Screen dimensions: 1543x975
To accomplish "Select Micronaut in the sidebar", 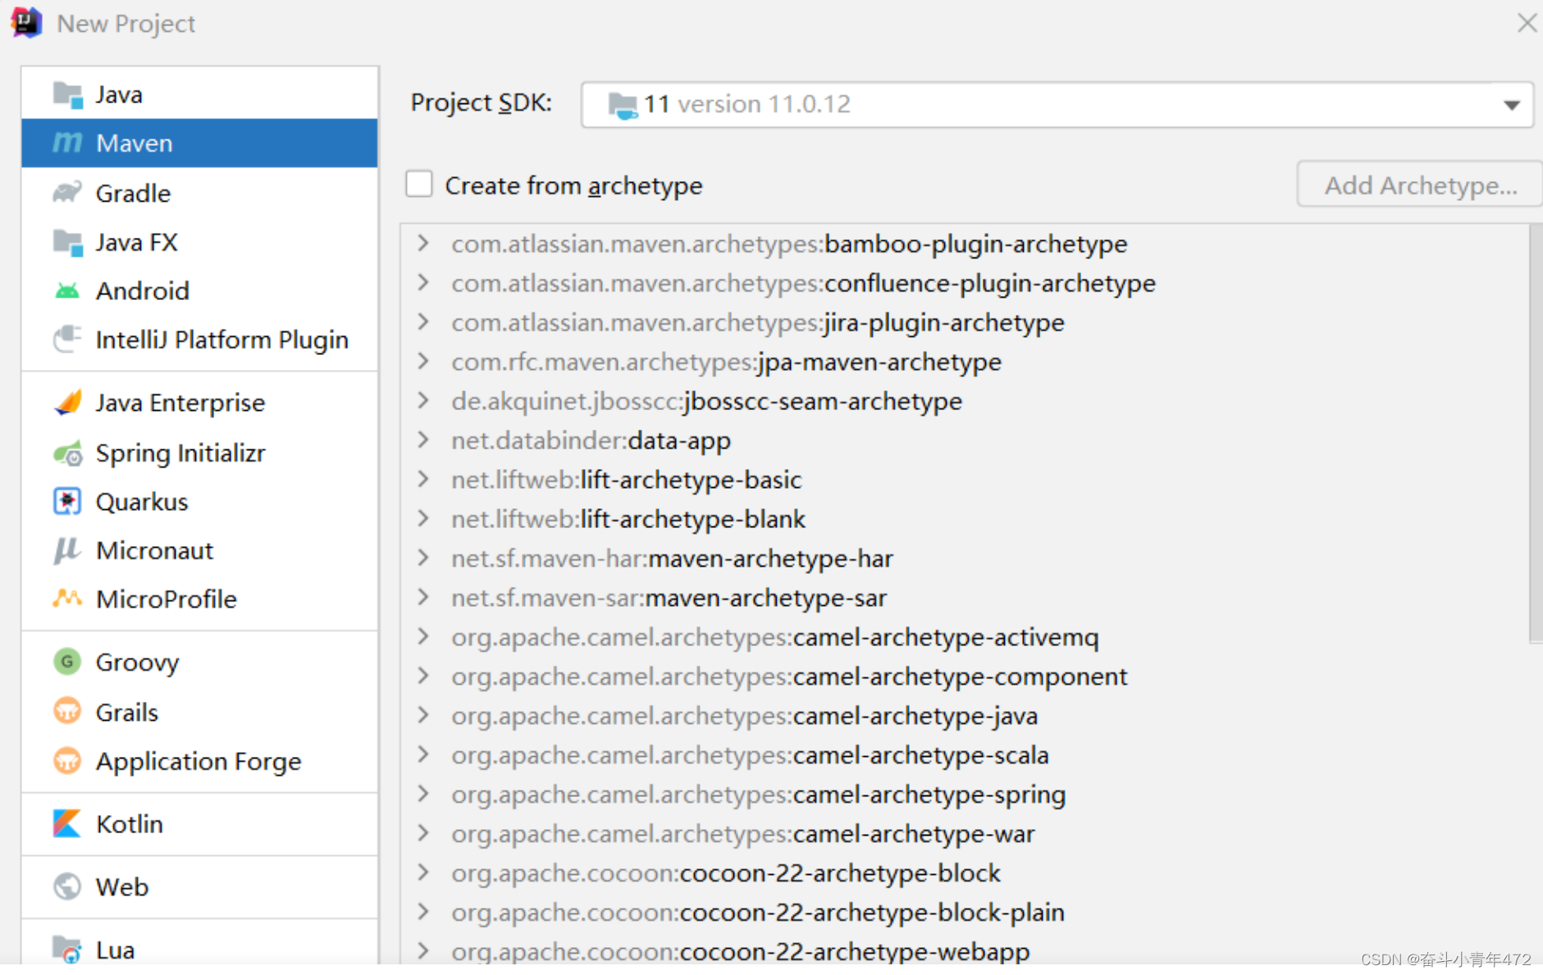I will coord(200,550).
